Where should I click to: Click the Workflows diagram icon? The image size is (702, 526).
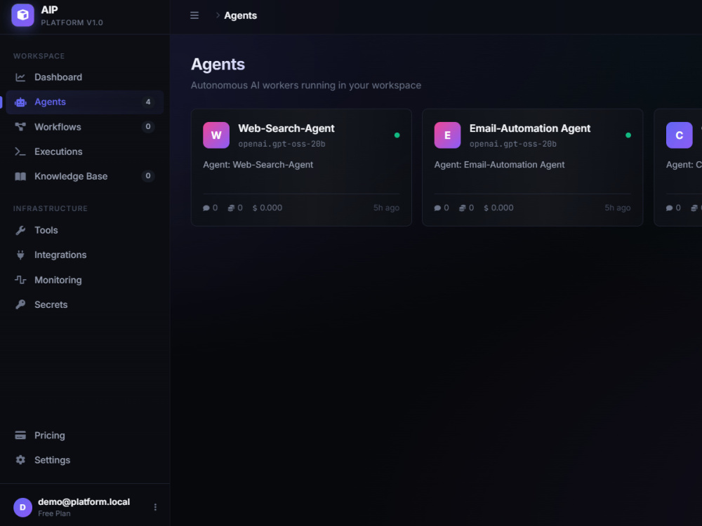[x=20, y=127]
